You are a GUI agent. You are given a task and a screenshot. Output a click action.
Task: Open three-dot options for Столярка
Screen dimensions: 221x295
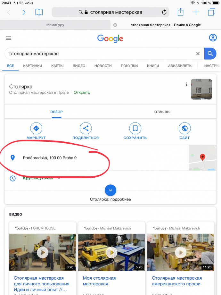(187, 84)
